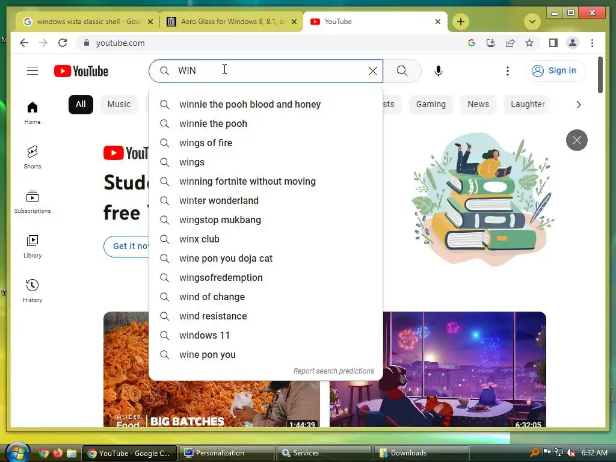Start voice search with microphone icon
The height and width of the screenshot is (462, 616).
click(439, 71)
